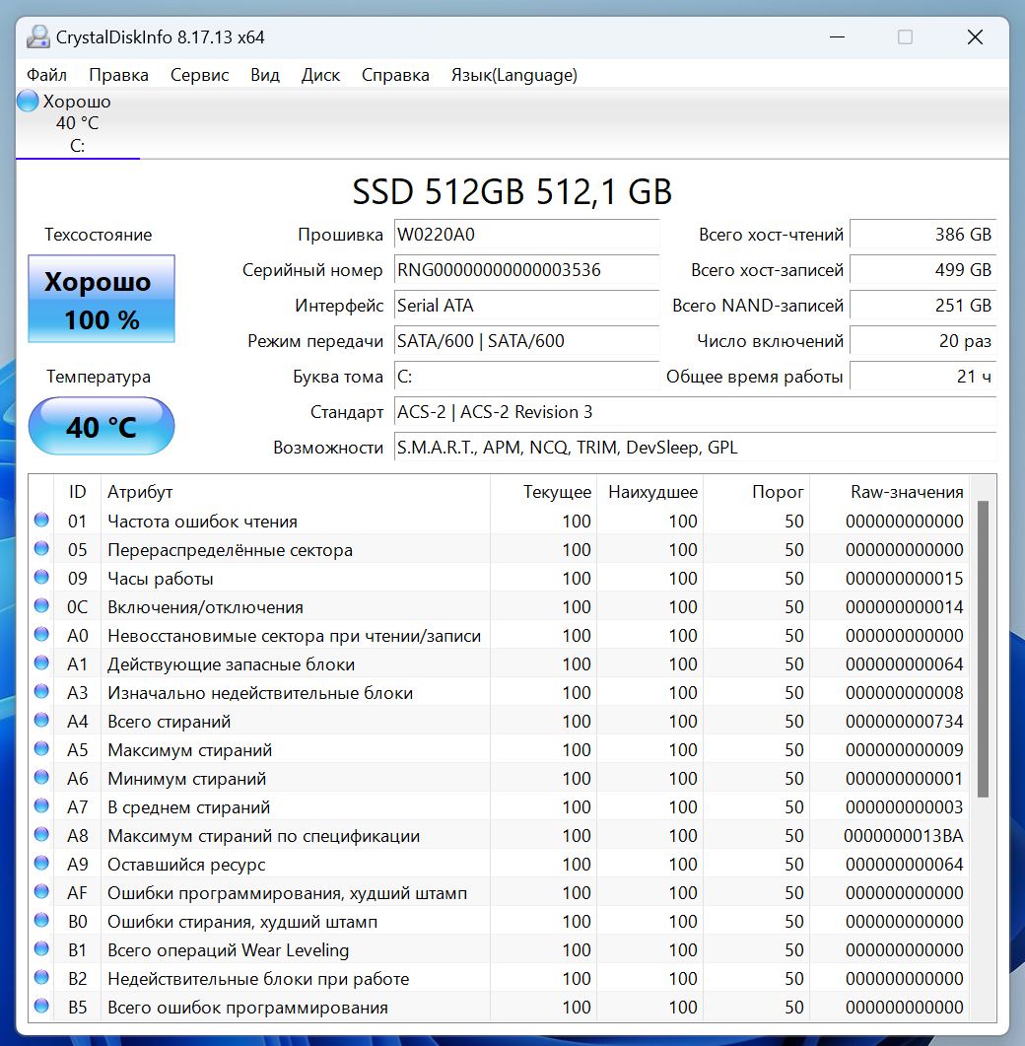Open the Диск menu

coord(320,75)
